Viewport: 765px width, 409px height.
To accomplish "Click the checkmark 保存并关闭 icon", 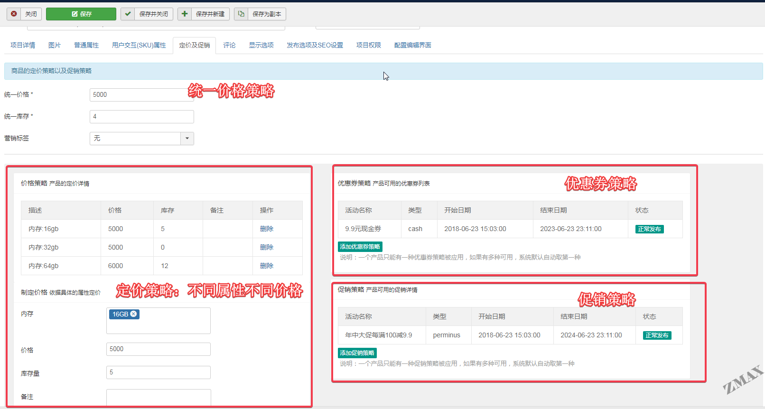I will [128, 14].
